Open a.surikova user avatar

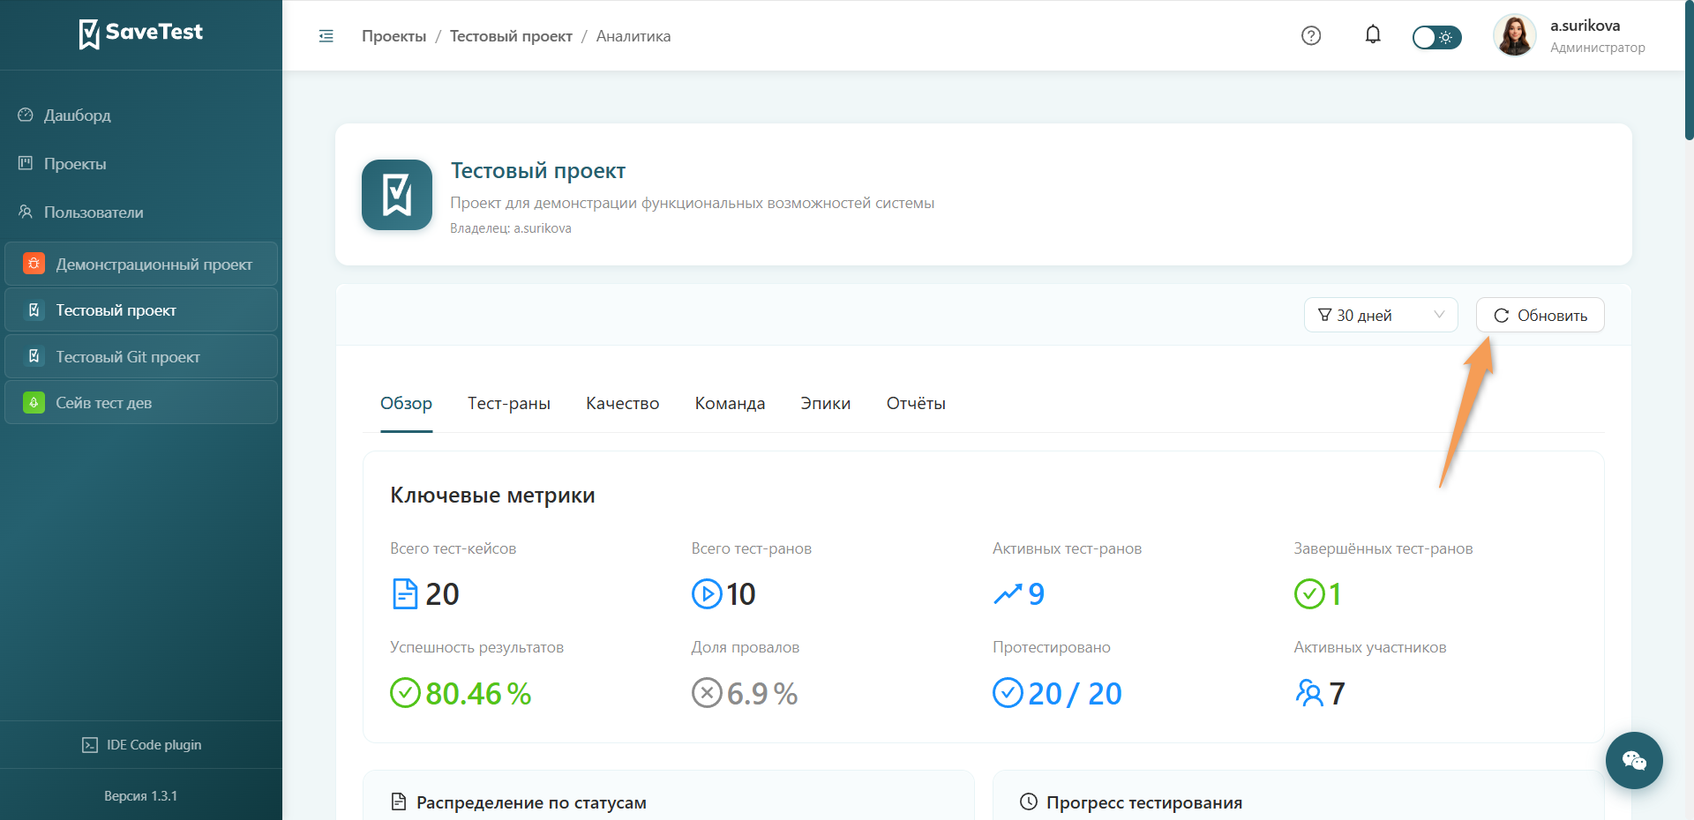point(1515,35)
